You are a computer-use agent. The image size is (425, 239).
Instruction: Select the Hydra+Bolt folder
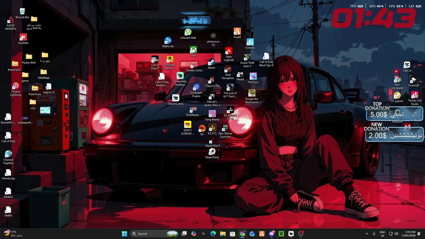pyautogui.click(x=29, y=59)
